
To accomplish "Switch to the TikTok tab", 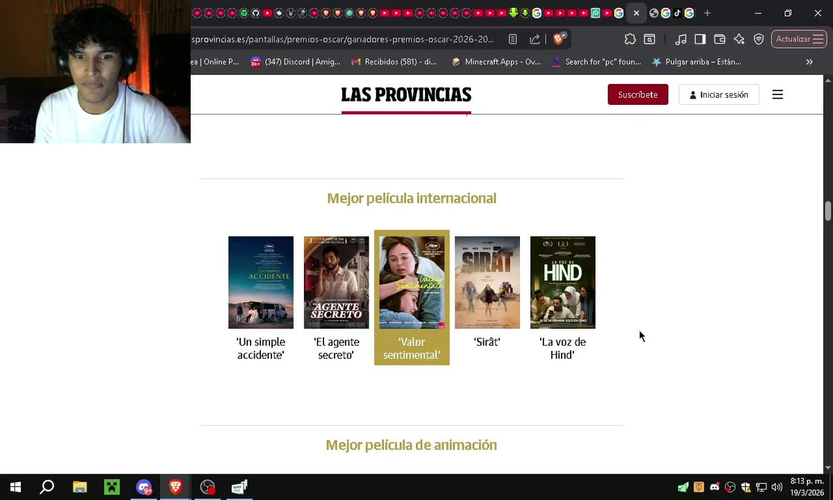I will pyautogui.click(x=678, y=13).
